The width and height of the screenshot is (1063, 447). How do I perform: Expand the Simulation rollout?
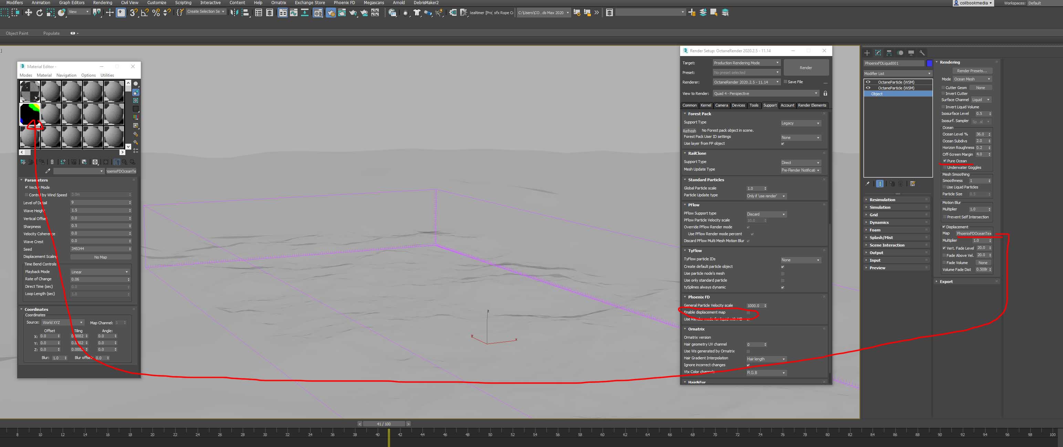click(880, 207)
